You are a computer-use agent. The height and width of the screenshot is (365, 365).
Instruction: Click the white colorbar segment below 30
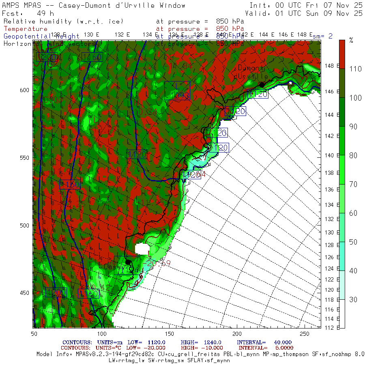point(342,314)
